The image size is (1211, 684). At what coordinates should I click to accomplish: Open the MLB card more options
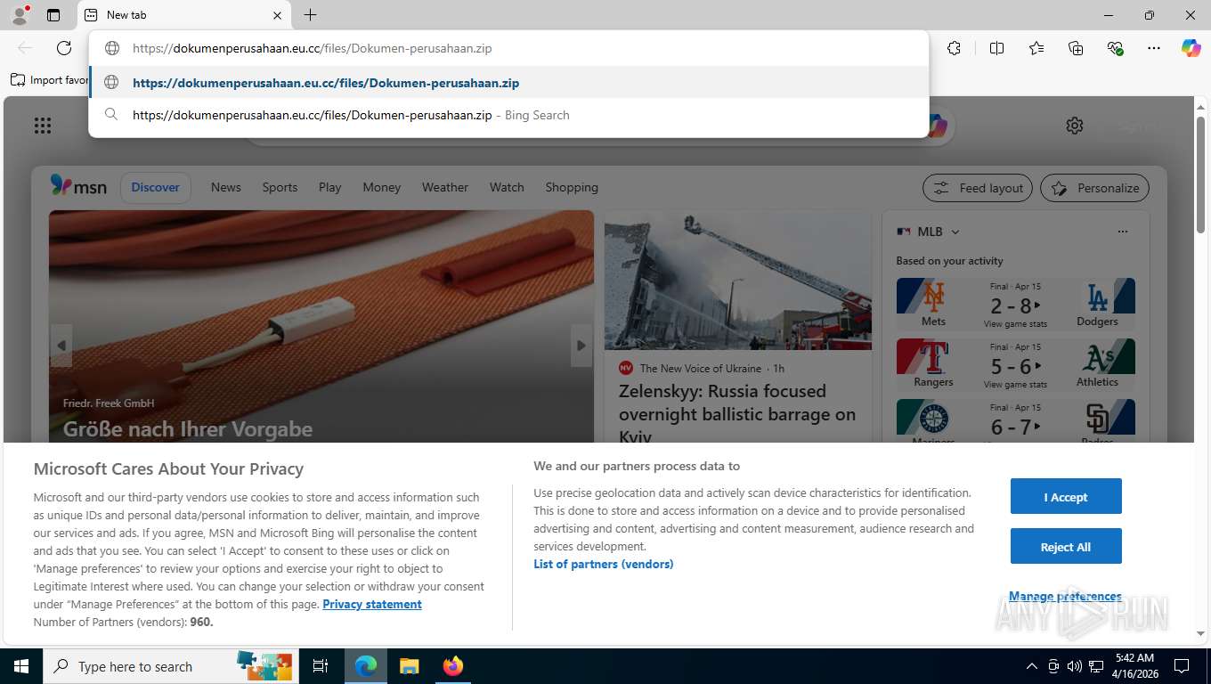tap(1123, 232)
